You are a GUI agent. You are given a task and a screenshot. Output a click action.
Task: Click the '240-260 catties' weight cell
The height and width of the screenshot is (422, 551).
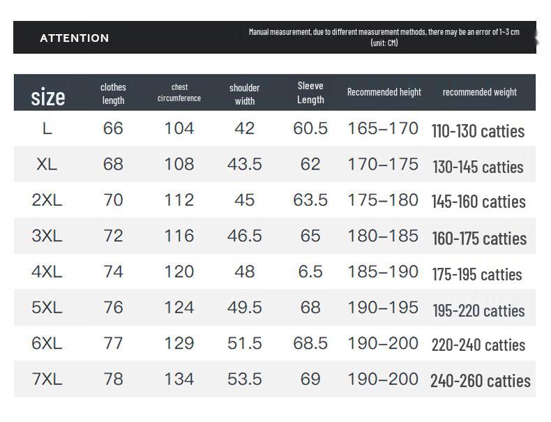point(480,381)
